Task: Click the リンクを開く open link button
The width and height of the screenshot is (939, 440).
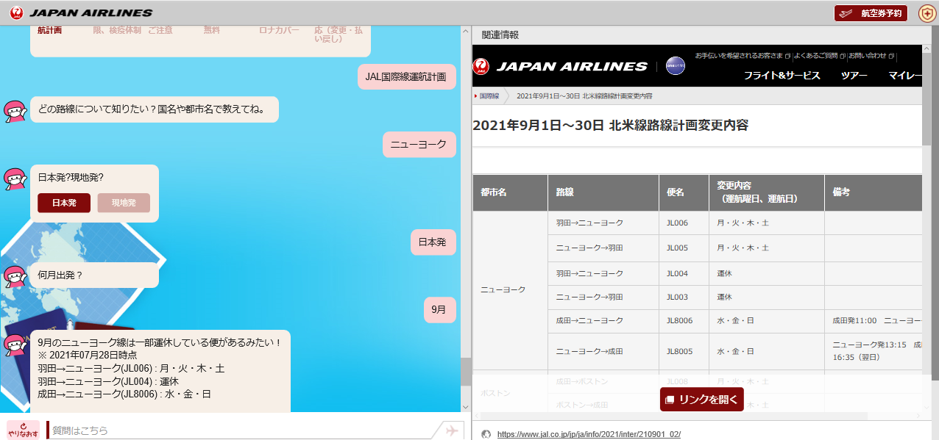Action: click(x=702, y=400)
